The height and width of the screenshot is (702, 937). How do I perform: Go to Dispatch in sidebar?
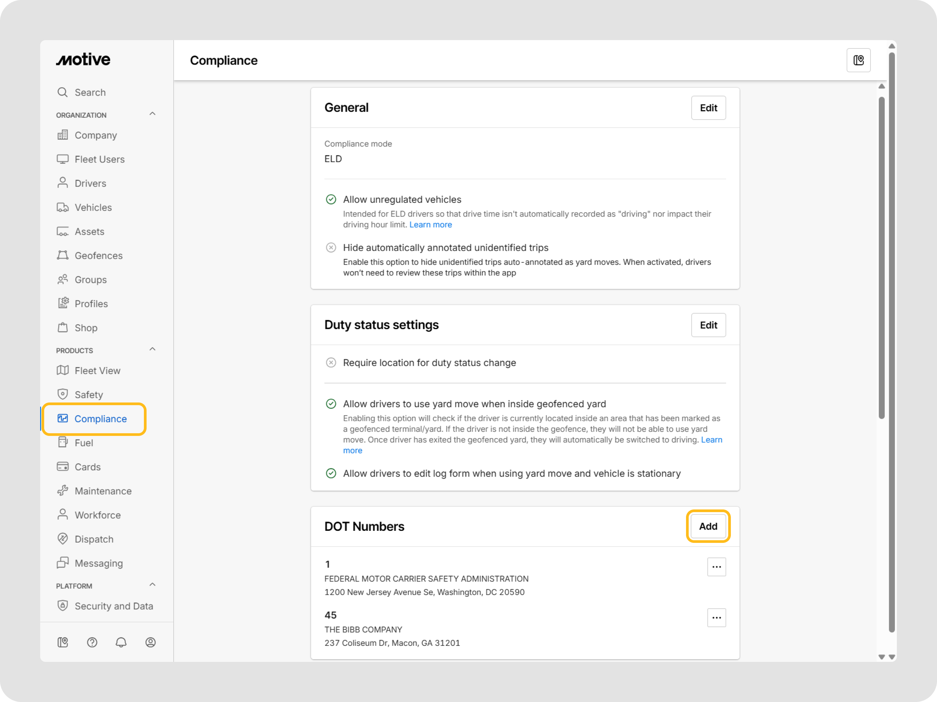tap(94, 539)
